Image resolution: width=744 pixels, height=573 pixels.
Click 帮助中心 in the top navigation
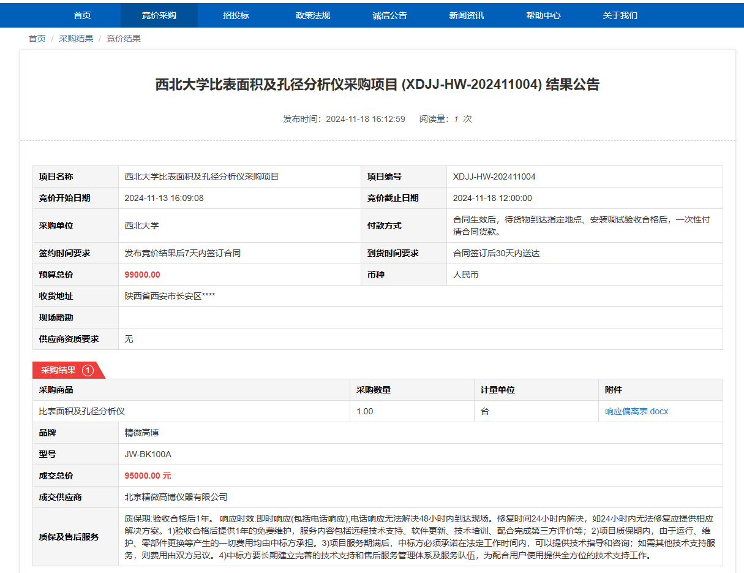(543, 15)
